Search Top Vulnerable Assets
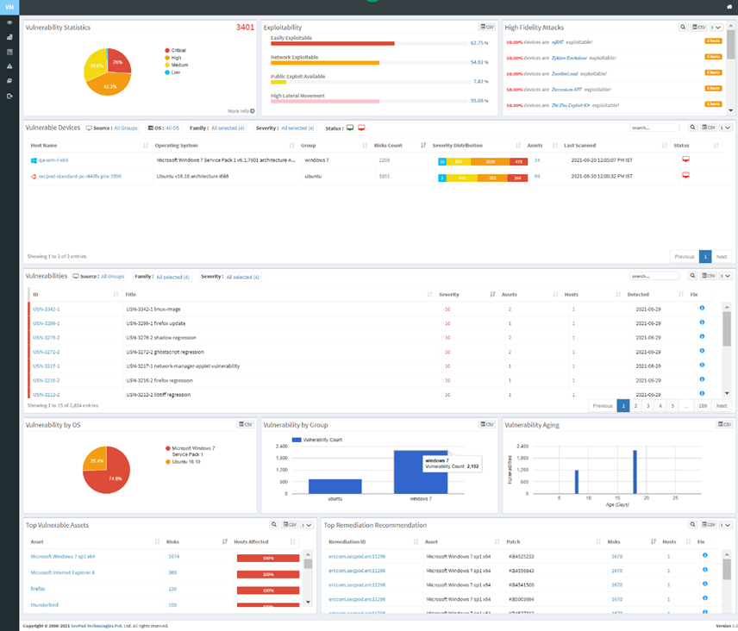Screen dimensions: 738x631 pyautogui.click(x=273, y=525)
